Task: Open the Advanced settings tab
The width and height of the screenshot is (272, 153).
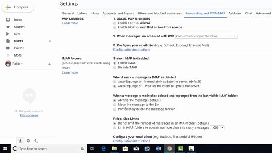Action: coord(263,13)
